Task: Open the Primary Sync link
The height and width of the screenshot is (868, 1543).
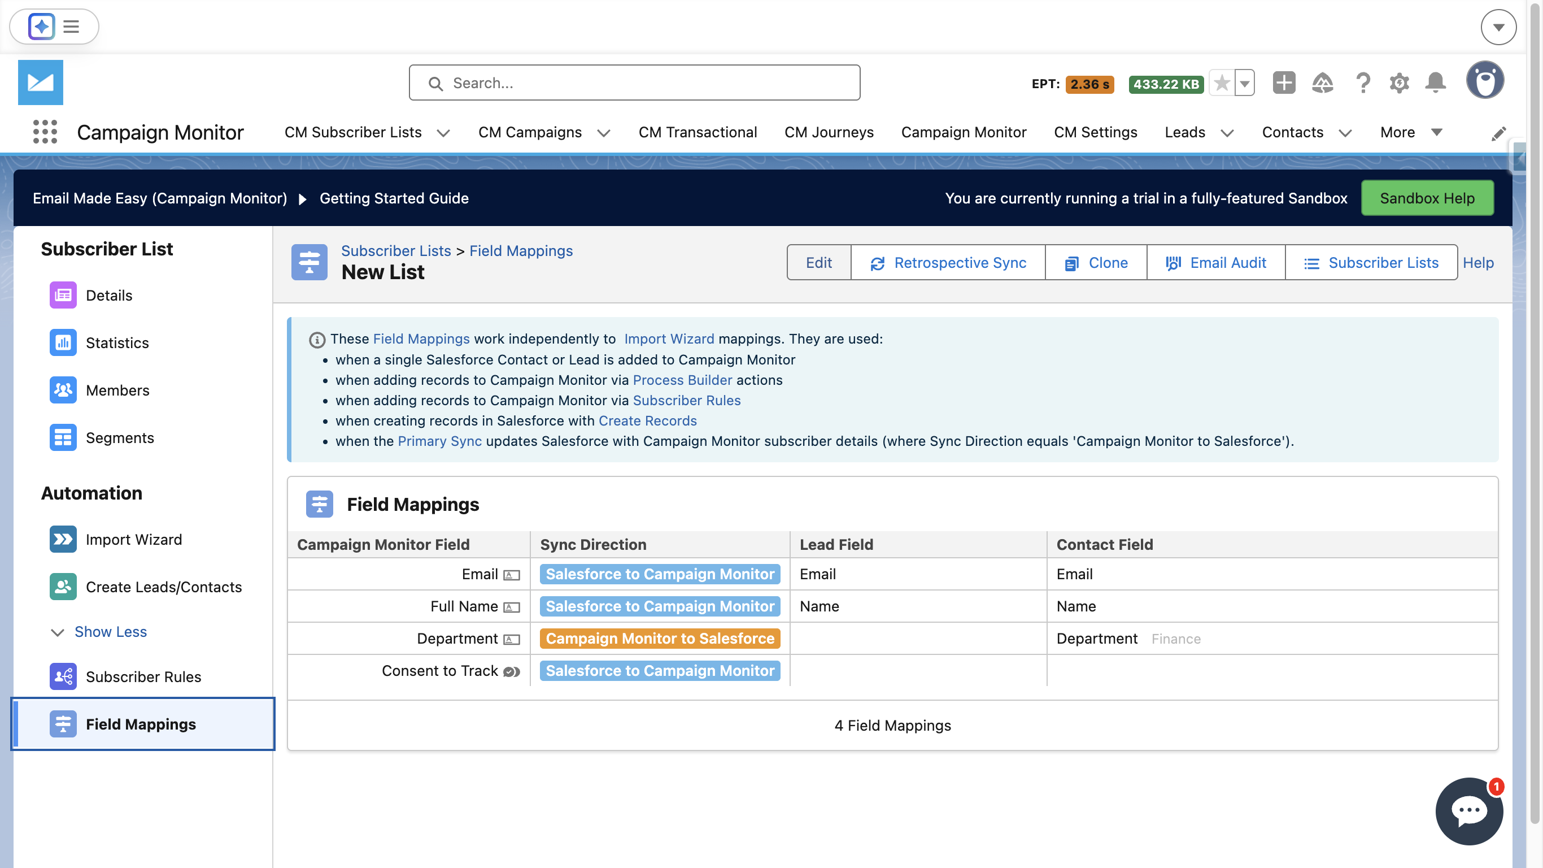Action: pyautogui.click(x=439, y=441)
